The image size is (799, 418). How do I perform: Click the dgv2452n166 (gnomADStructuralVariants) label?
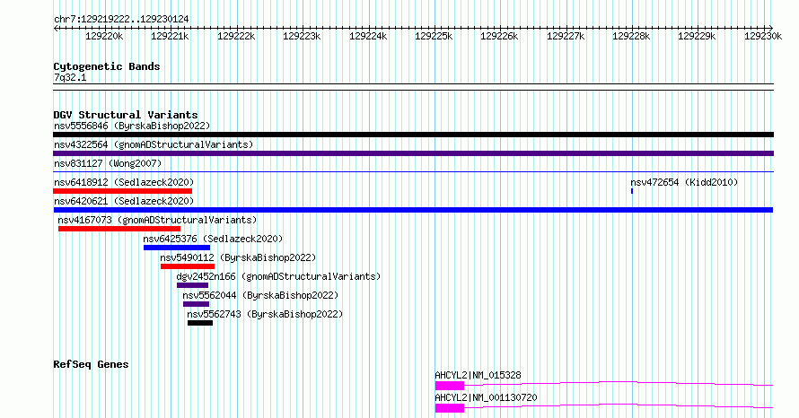278,276
